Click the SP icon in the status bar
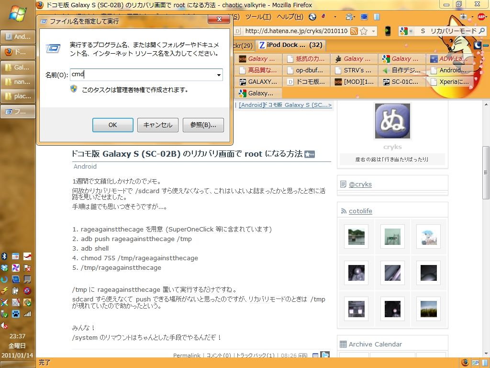 (x=475, y=363)
